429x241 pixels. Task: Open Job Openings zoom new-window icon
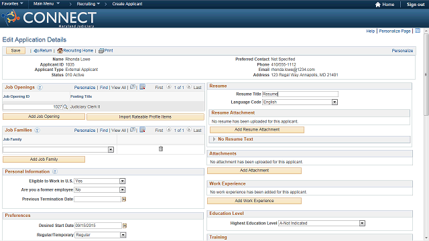point(133,87)
